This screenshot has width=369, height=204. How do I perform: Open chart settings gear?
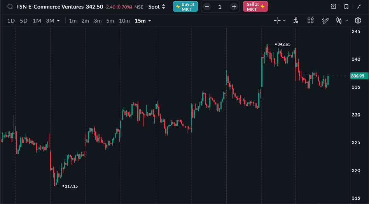358,21
